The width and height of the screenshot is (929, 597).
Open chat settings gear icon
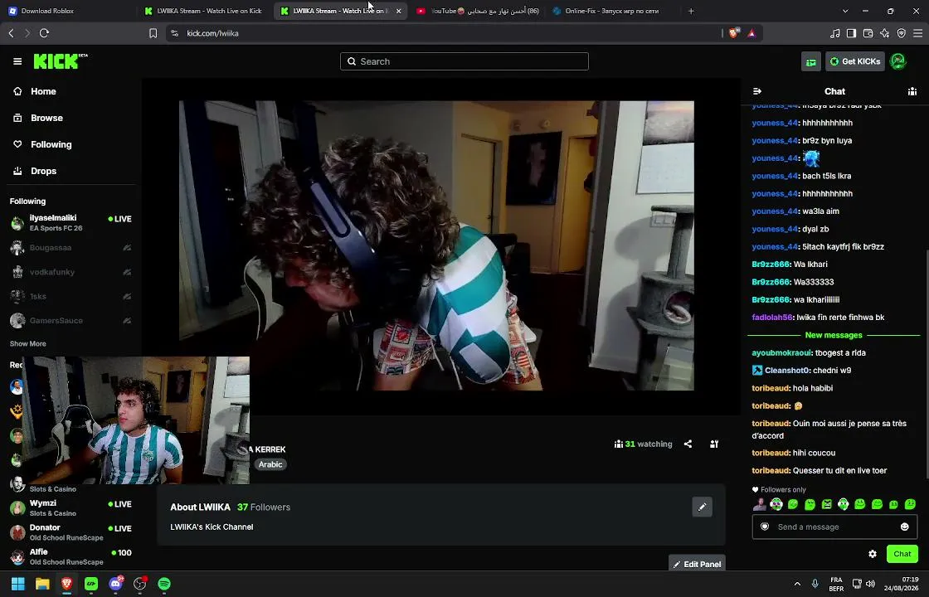[x=873, y=554]
